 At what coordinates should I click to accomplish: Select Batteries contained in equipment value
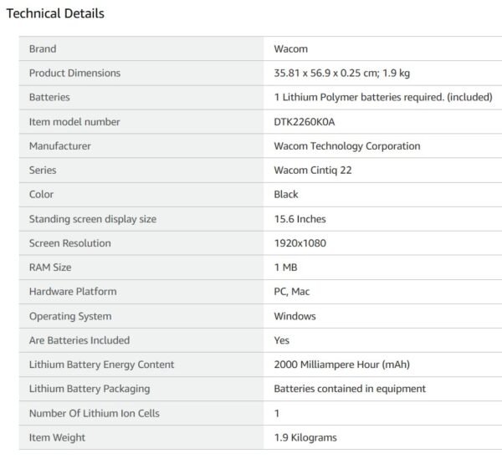coord(350,389)
